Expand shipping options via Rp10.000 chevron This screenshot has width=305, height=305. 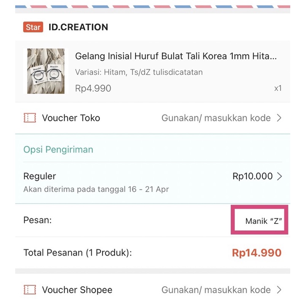[x=279, y=176]
